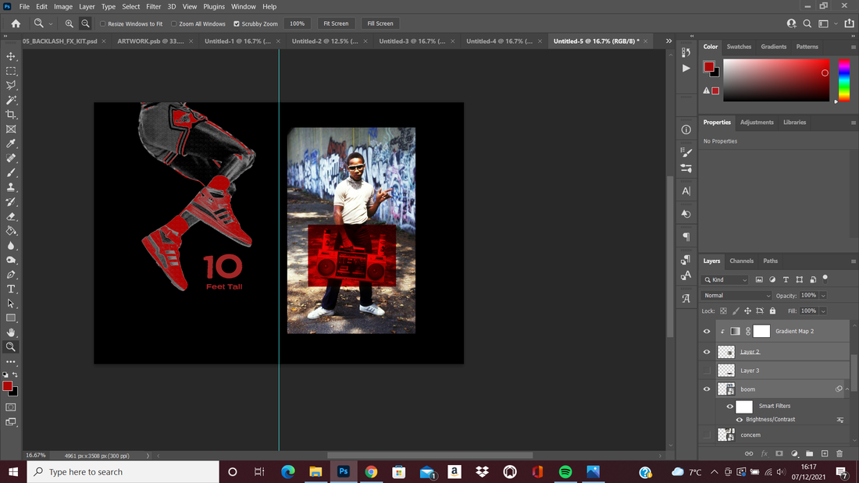The width and height of the screenshot is (859, 483).
Task: Open the Filter menu
Action: point(153,6)
